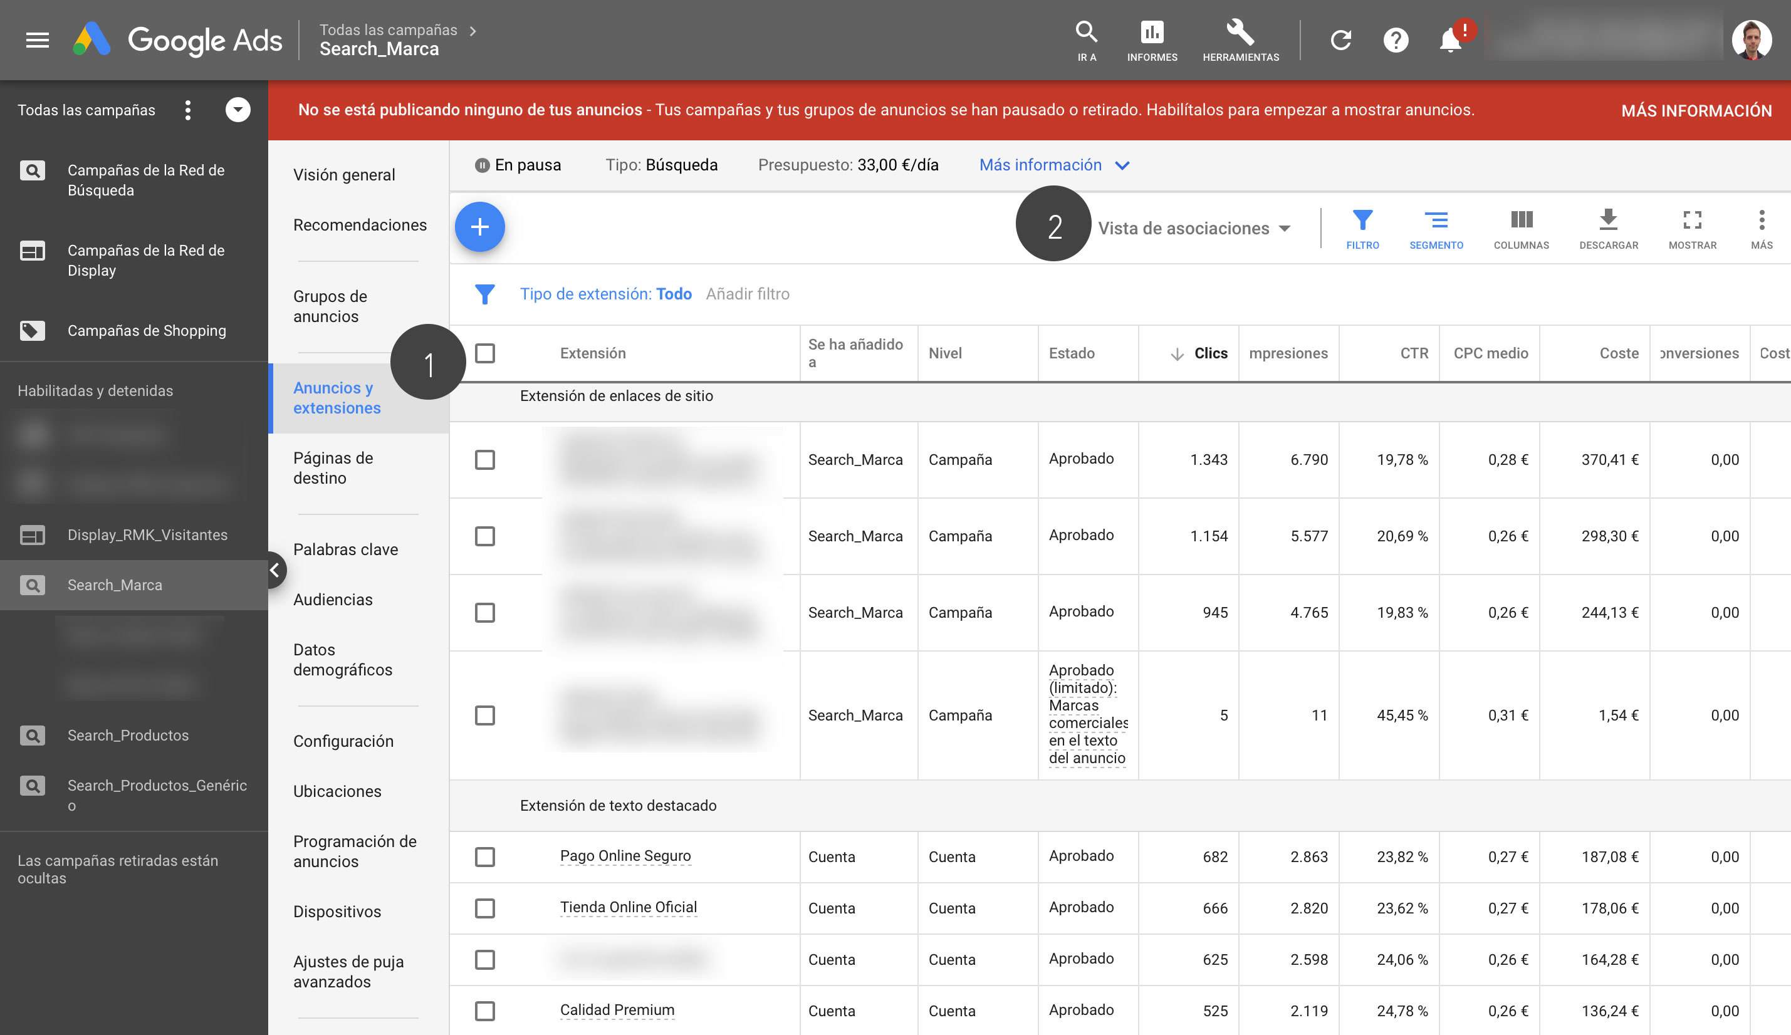This screenshot has height=1035, width=1791.
Task: Toggle the select-all checkbox in table header
Action: (x=484, y=354)
